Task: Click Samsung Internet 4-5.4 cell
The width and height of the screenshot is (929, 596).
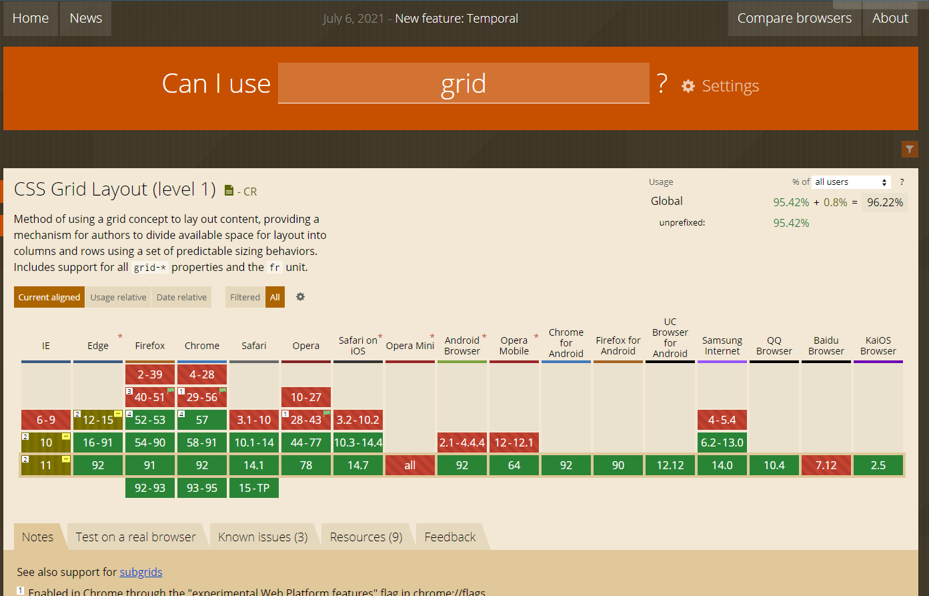Action: pyautogui.click(x=722, y=420)
